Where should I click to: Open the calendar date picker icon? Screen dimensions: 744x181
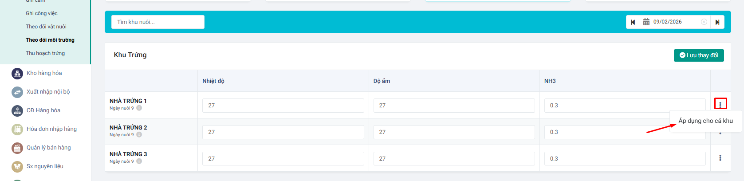646,22
